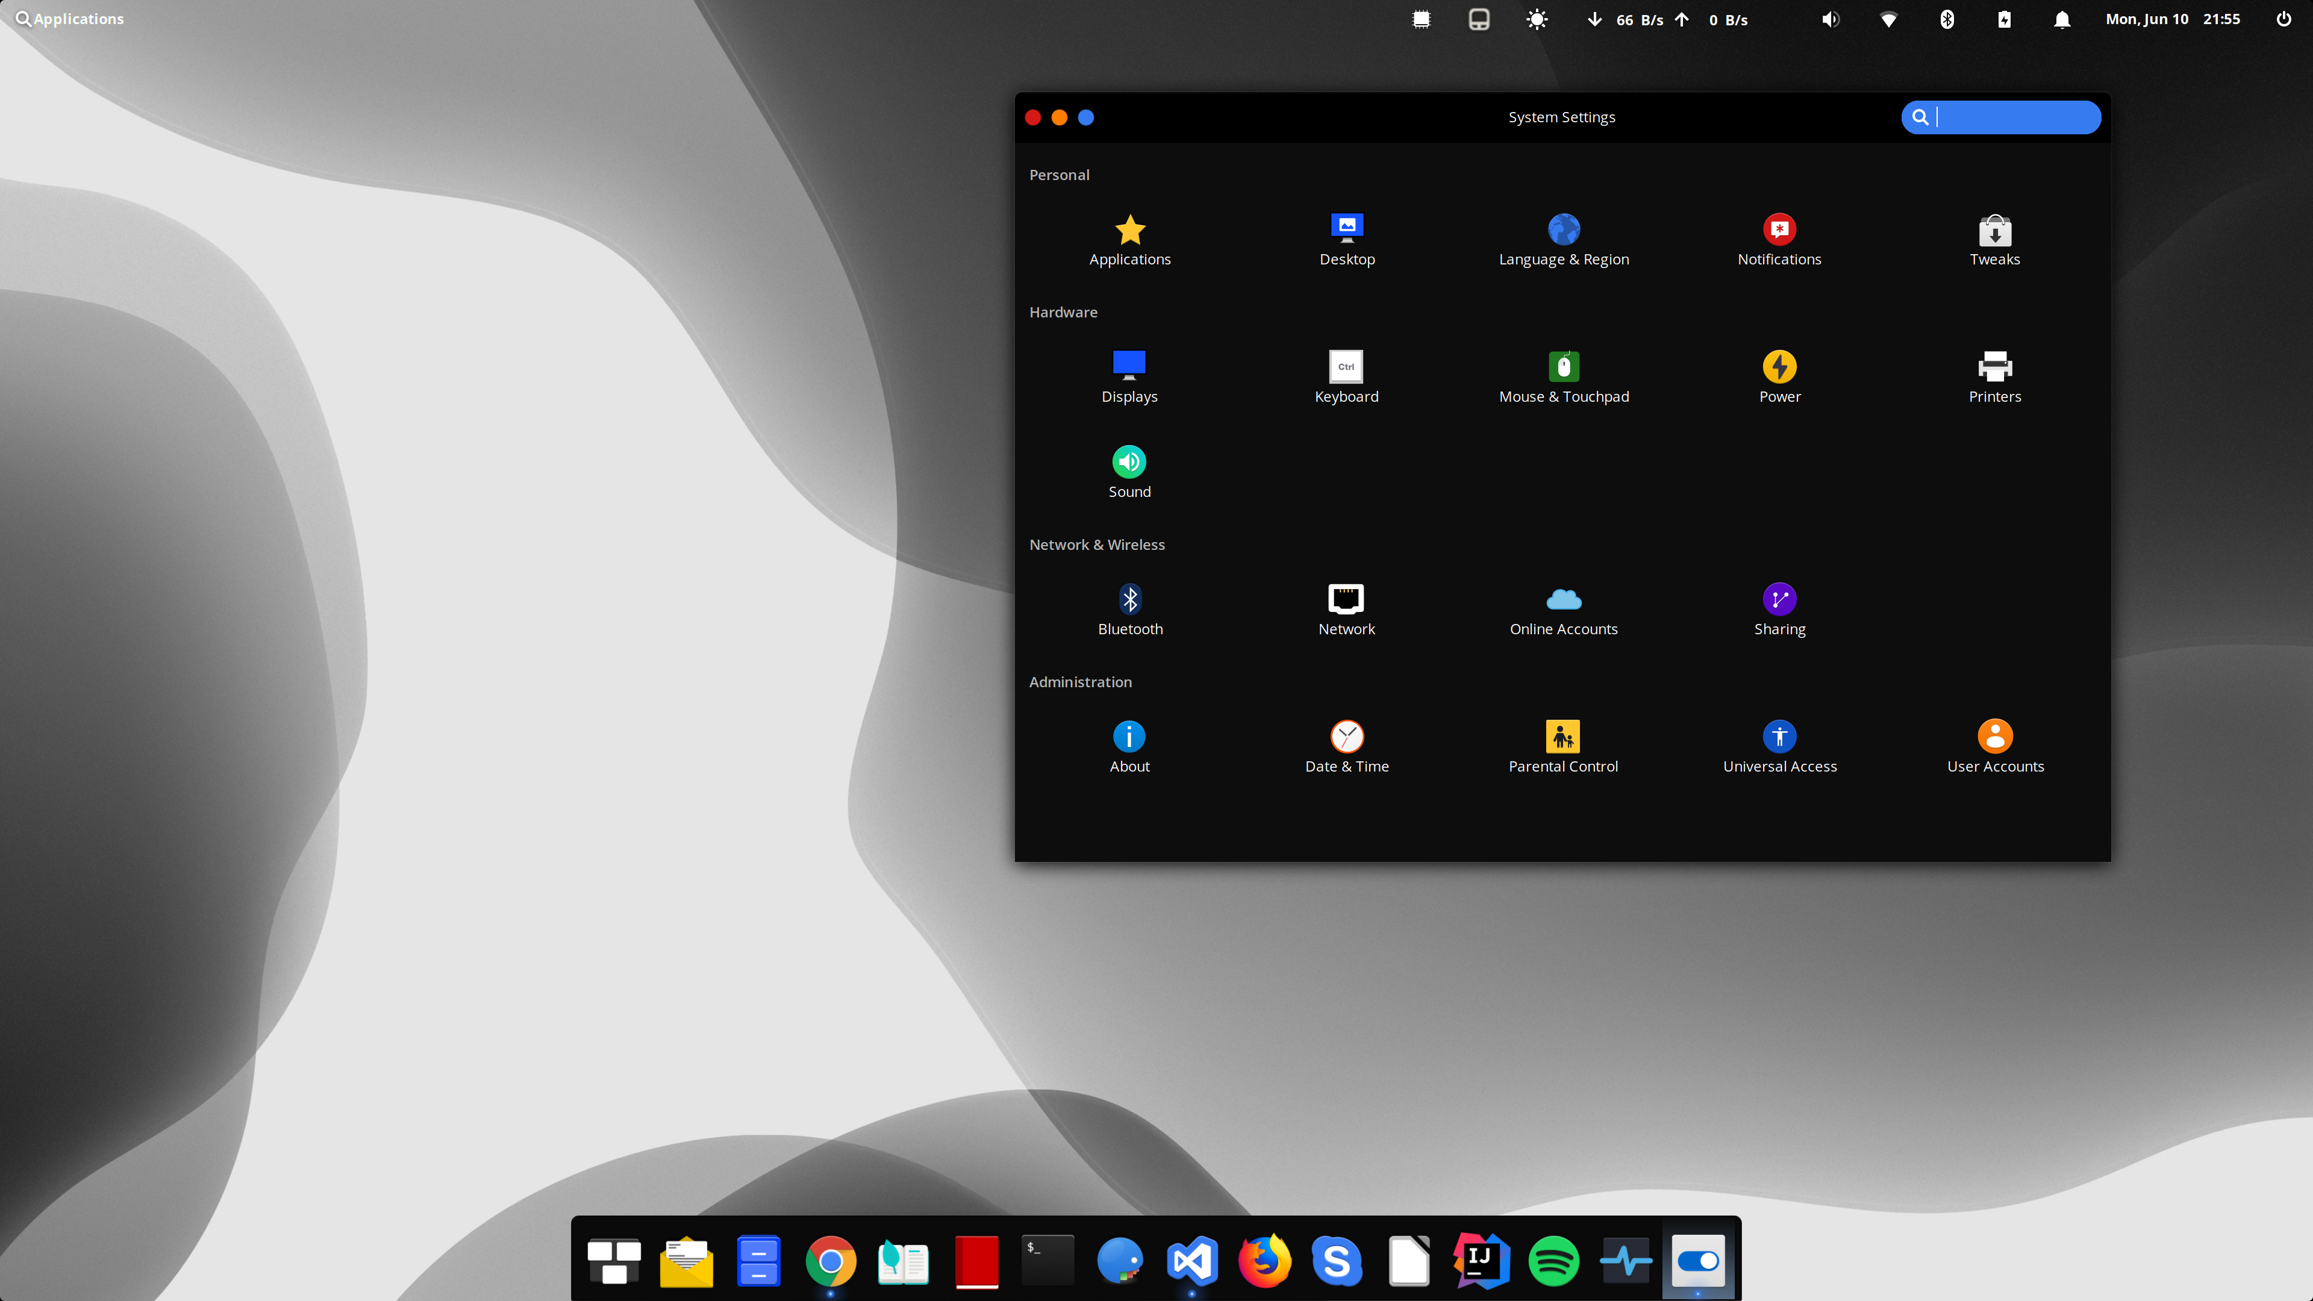Open Parental Control settings
The image size is (2313, 1301).
(1562, 746)
